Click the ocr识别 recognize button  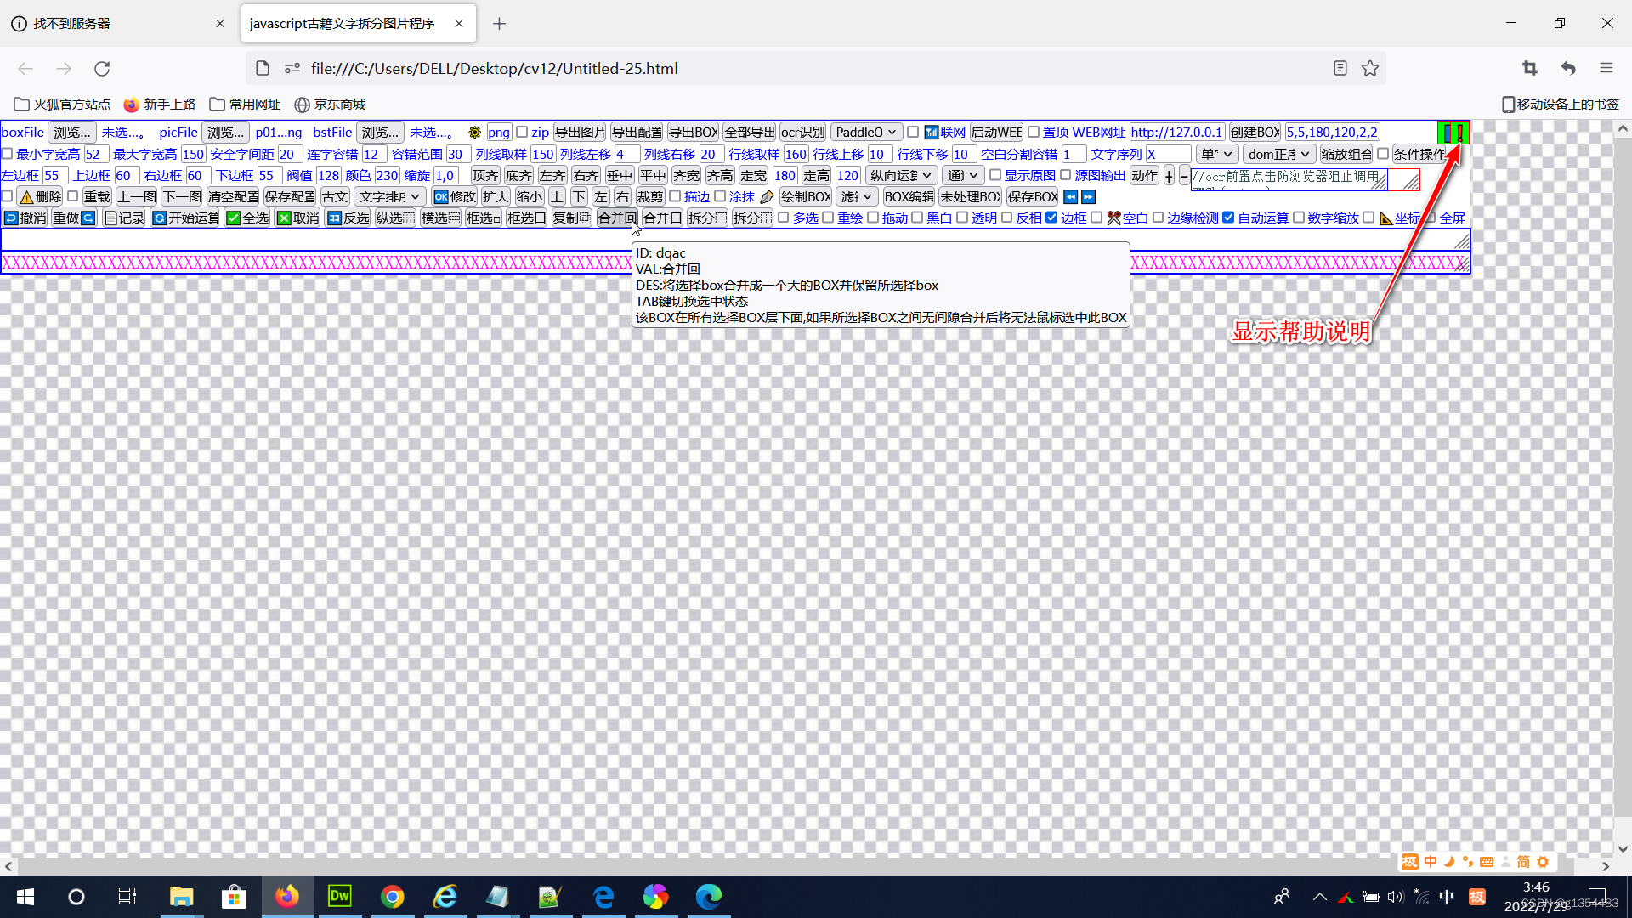pyautogui.click(x=802, y=133)
